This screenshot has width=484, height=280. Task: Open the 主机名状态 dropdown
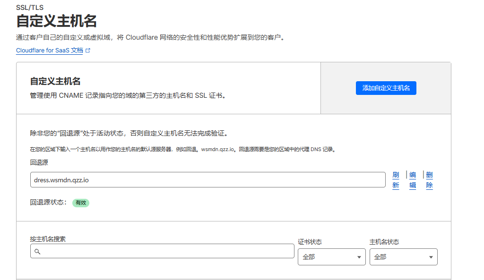(x=403, y=257)
